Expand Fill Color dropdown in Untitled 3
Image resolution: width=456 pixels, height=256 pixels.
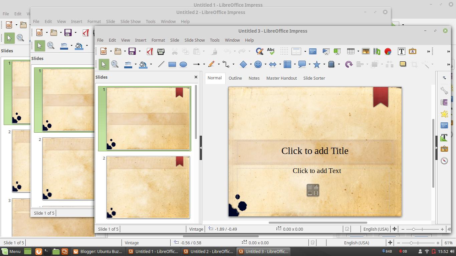coord(151,64)
